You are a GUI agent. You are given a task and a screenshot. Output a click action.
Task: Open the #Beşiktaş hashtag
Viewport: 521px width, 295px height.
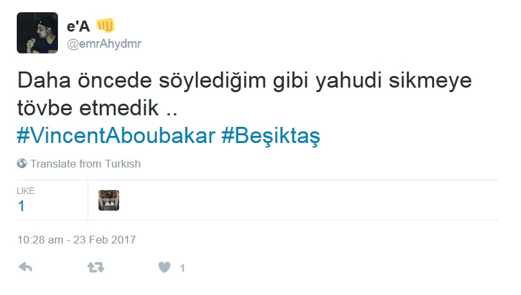(270, 136)
